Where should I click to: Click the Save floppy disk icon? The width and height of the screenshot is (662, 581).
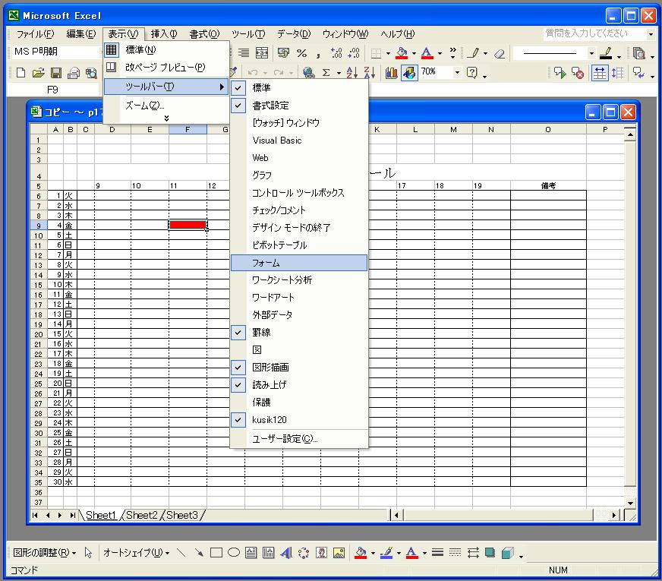pyautogui.click(x=56, y=73)
